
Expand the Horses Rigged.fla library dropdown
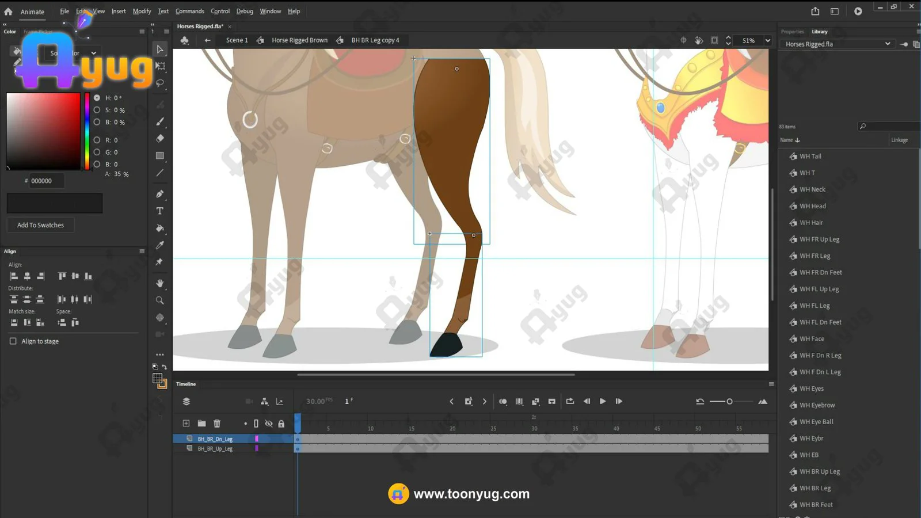(887, 44)
